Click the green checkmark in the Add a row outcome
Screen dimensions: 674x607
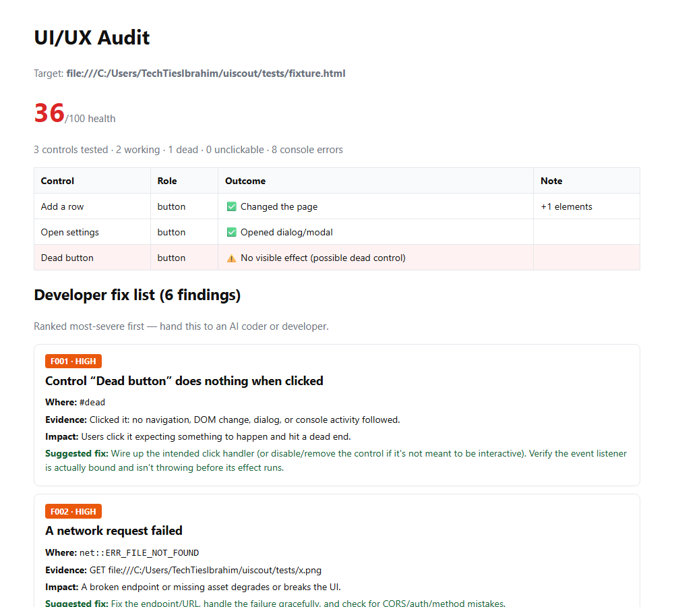[x=232, y=206]
